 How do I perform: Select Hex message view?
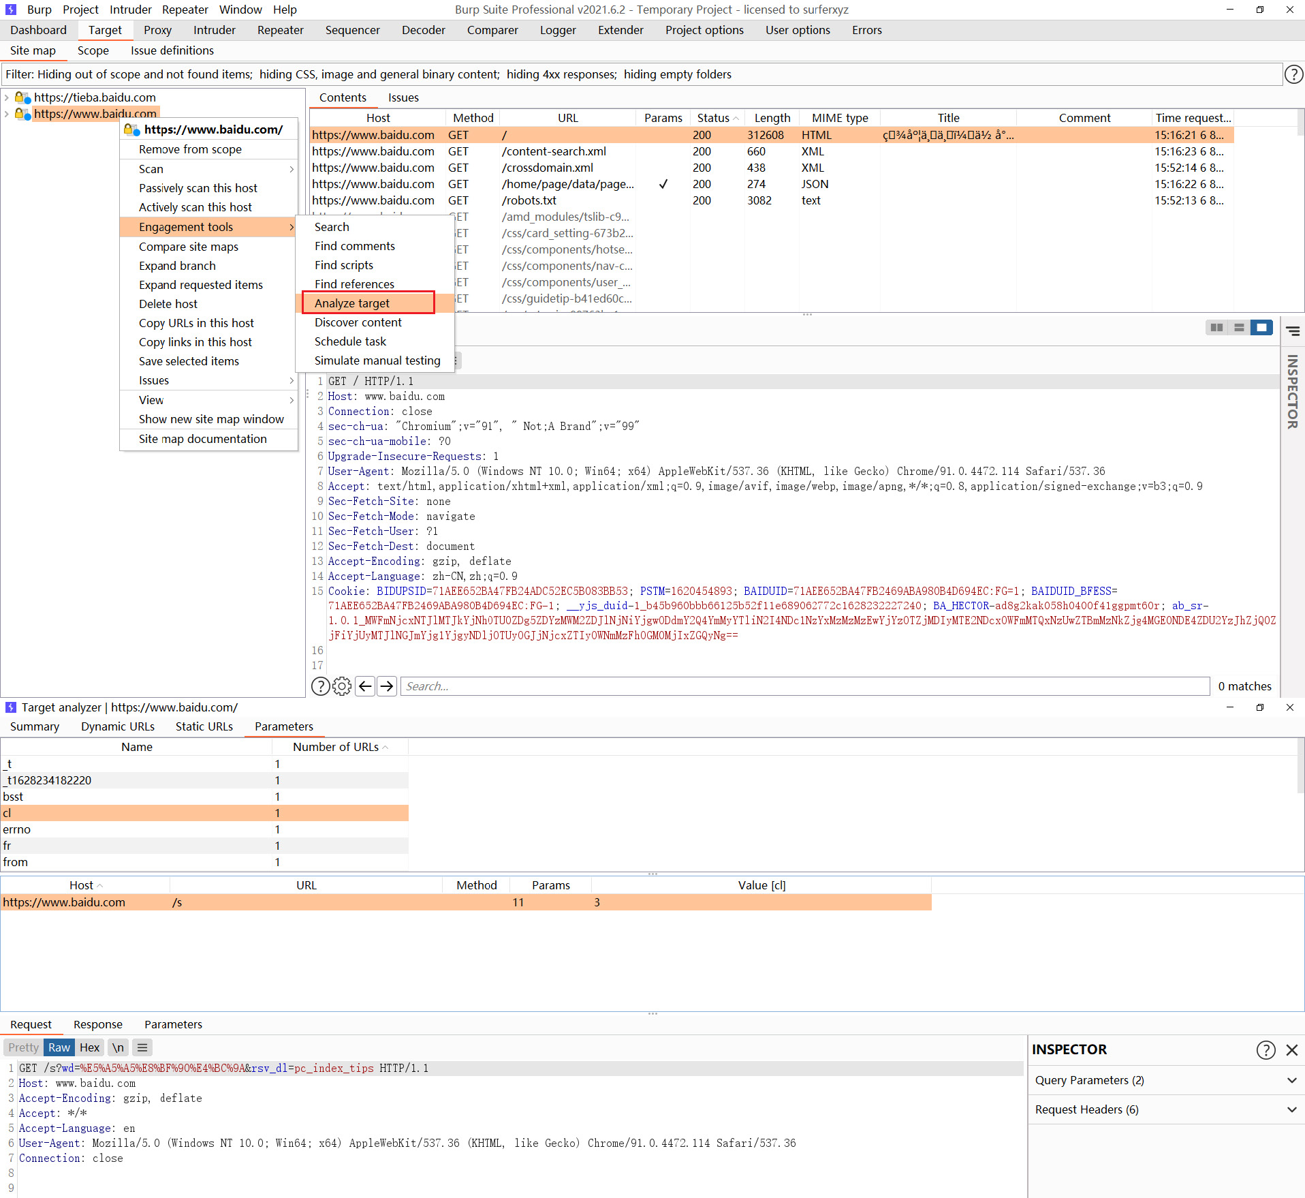click(x=89, y=1047)
